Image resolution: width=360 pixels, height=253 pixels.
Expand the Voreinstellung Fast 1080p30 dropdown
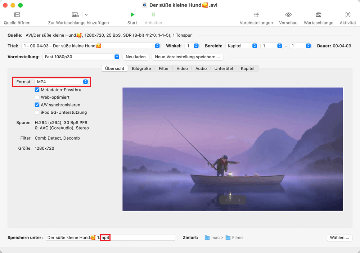(x=81, y=57)
